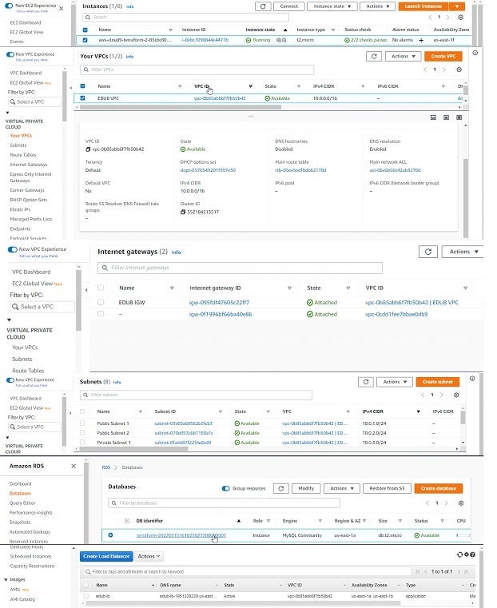Open Instances table preferences gear
The width and height of the screenshot is (497, 608).
pyautogui.click(x=460, y=18)
